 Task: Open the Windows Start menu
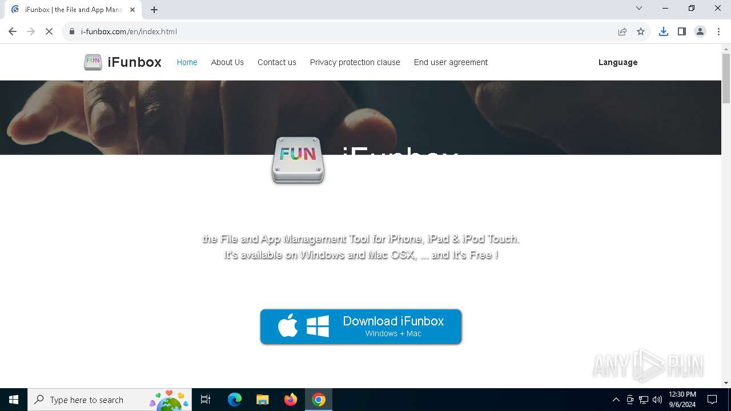[14, 400]
